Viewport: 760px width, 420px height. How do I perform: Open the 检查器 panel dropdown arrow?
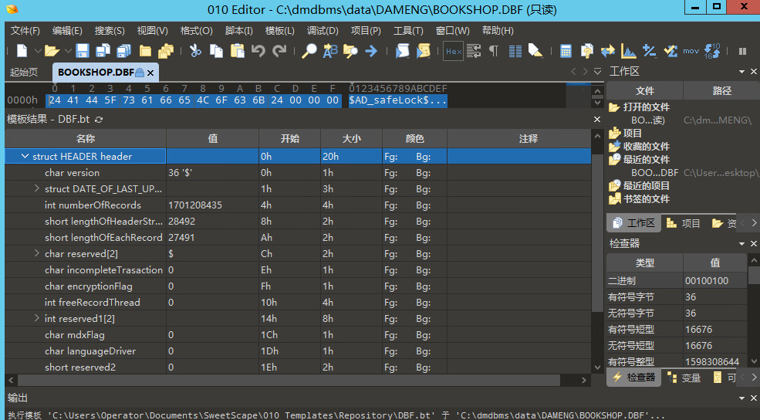[x=741, y=243]
